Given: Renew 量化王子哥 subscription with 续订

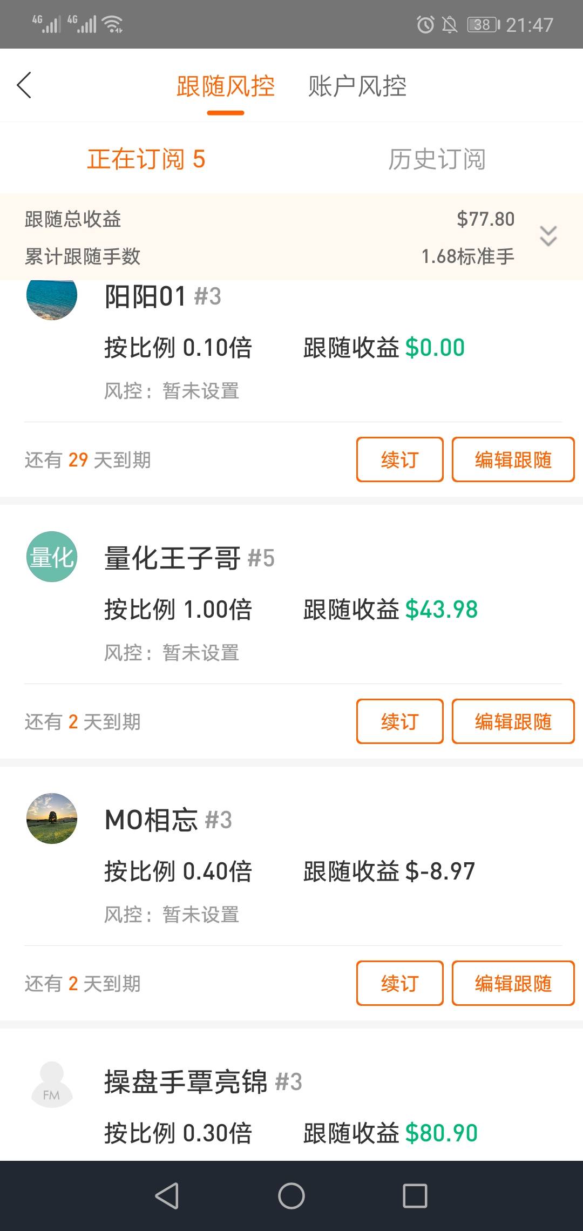Looking at the screenshot, I should pyautogui.click(x=399, y=721).
